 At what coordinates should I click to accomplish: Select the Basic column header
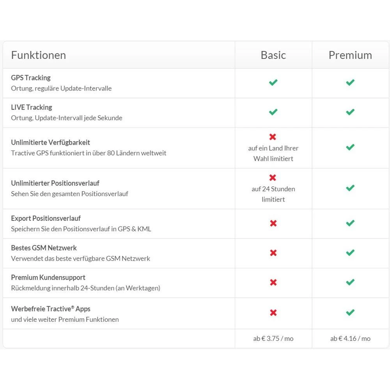coord(273,55)
